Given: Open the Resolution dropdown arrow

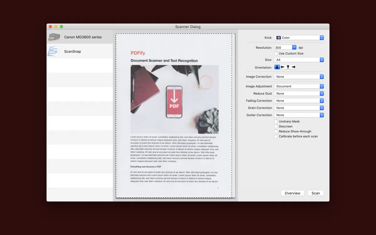Looking at the screenshot, I should (294, 48).
